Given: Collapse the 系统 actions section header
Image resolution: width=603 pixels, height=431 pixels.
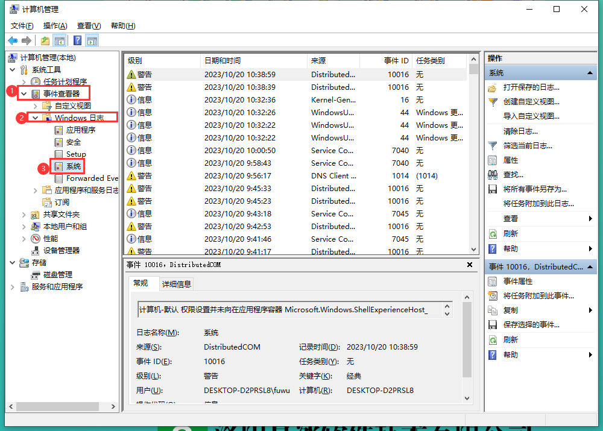Looking at the screenshot, I should point(590,73).
